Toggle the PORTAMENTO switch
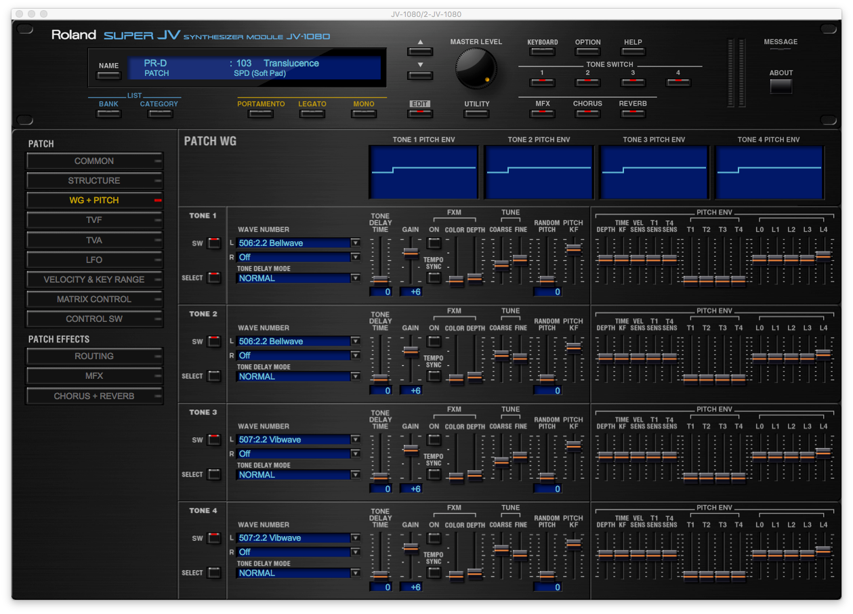The height and width of the screenshot is (614, 853). point(261,114)
